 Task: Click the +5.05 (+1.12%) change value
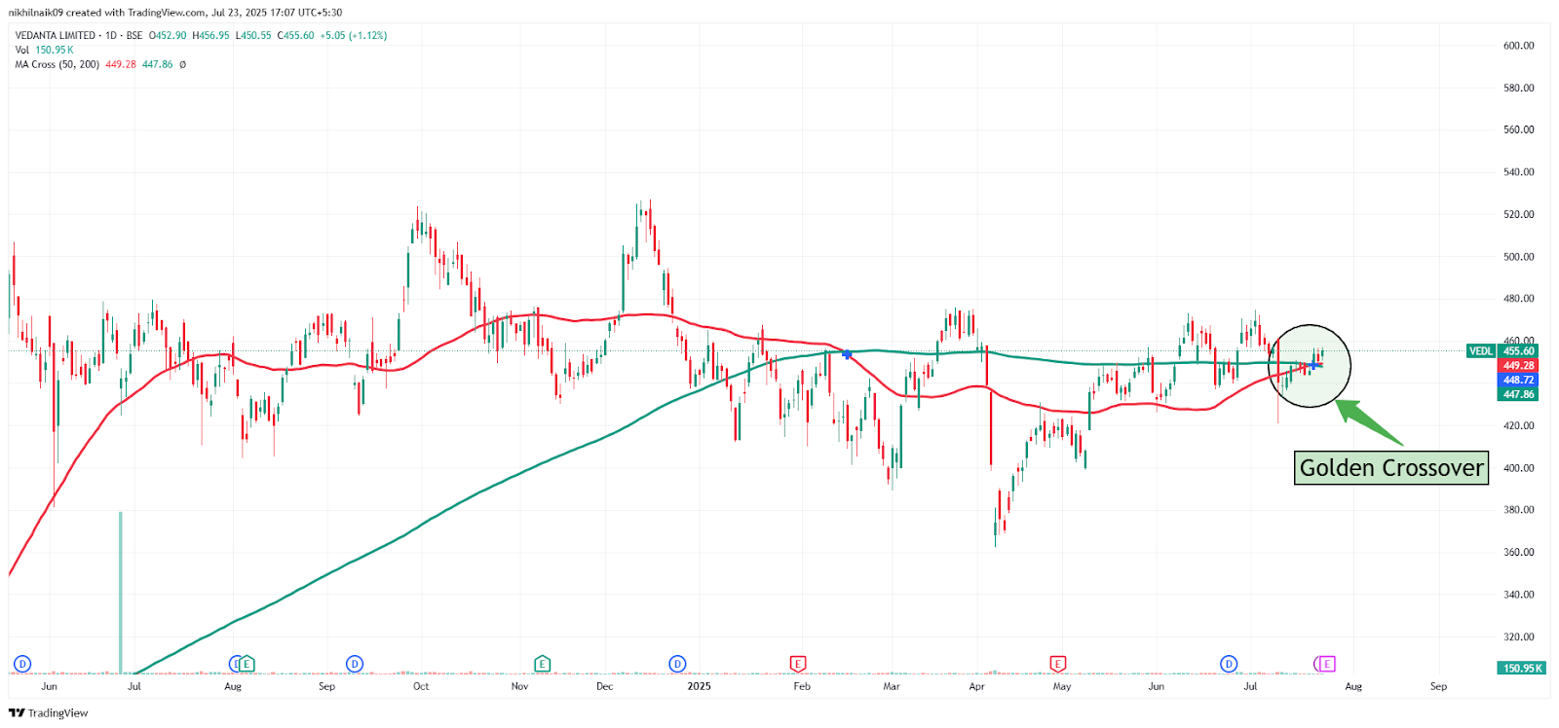pyautogui.click(x=354, y=35)
